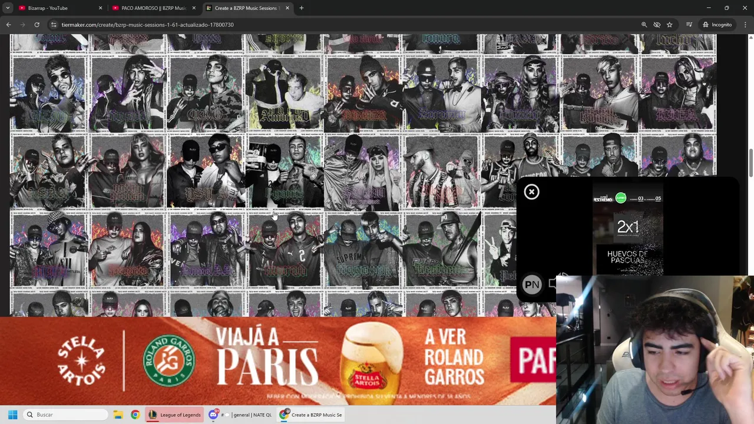Viewport: 754px width, 424px height.
Task: Click the page's vertical scrollbar thumb
Action: point(750,163)
